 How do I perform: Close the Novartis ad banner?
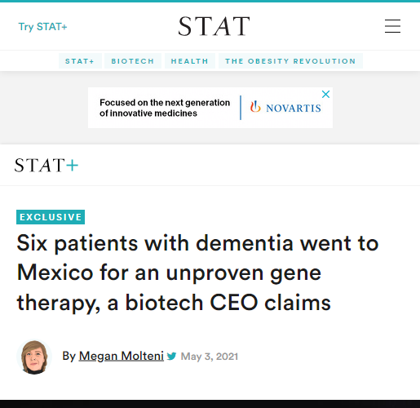(325, 94)
